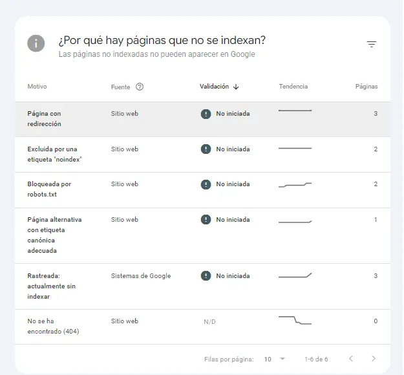Sort by the Validación column header

point(214,87)
